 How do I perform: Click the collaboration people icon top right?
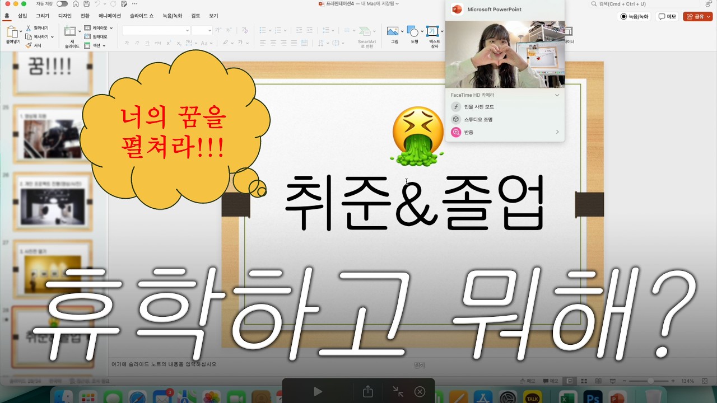(709, 4)
